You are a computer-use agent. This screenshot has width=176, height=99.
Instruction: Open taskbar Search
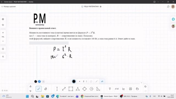(x=32, y=96)
